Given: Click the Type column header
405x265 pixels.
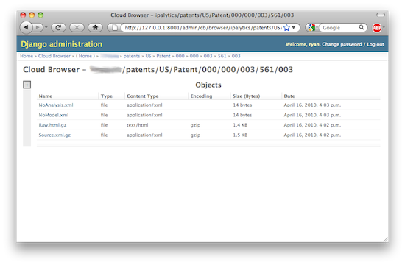Looking at the screenshot, I should coord(107,96).
